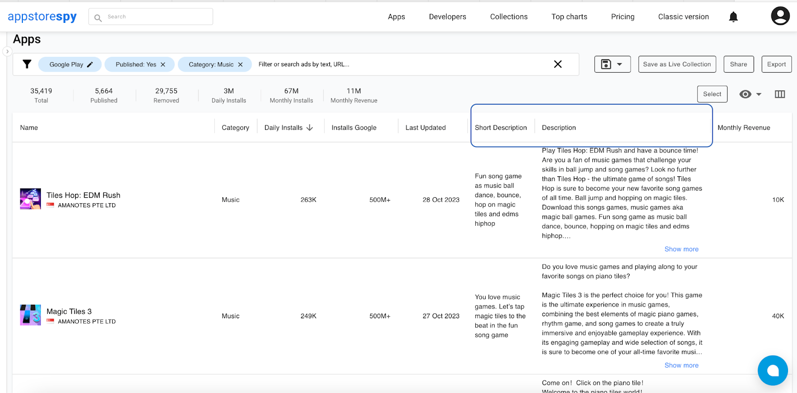Open AMANOTES PTE LTD under Tiles Hop
The image size is (797, 393).
click(87, 205)
